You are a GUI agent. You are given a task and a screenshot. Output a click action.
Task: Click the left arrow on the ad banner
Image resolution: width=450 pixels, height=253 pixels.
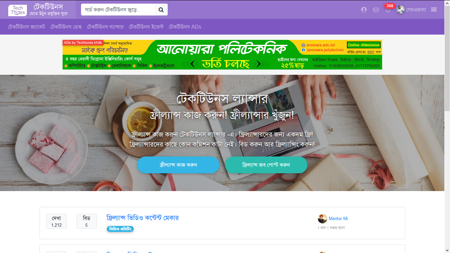tap(193, 64)
